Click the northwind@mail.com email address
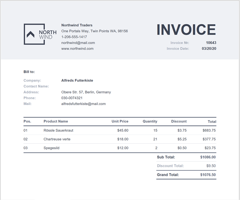The width and height of the screenshot is (240, 200). point(78,43)
